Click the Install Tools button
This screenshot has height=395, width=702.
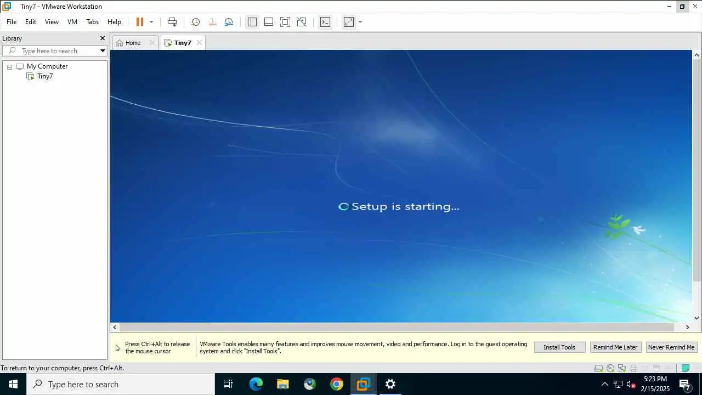click(x=559, y=347)
